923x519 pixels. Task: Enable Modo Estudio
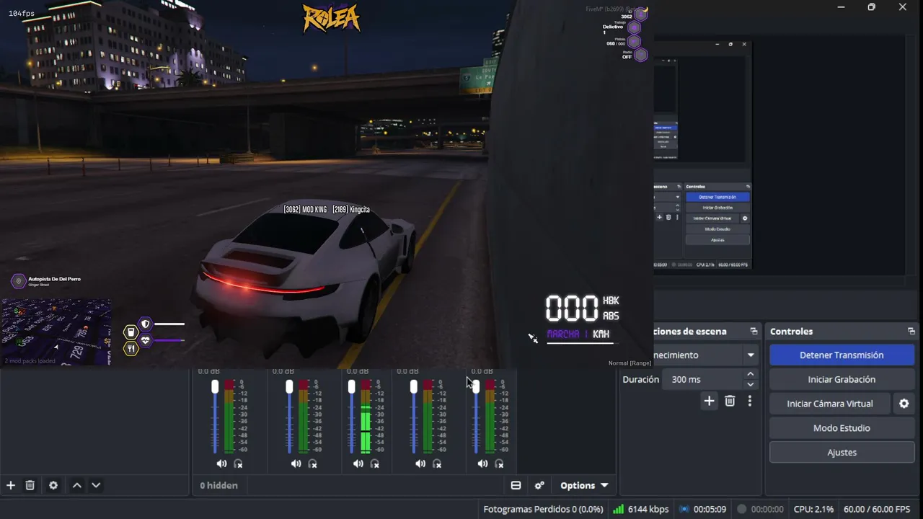coord(842,428)
